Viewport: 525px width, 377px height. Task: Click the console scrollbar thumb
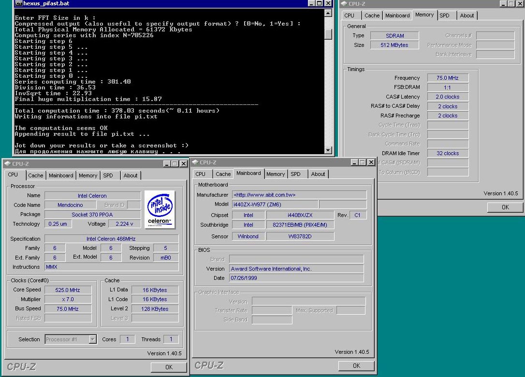click(x=328, y=34)
